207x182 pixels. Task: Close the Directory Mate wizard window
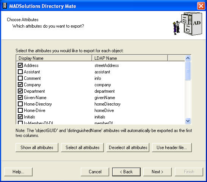(201, 6)
